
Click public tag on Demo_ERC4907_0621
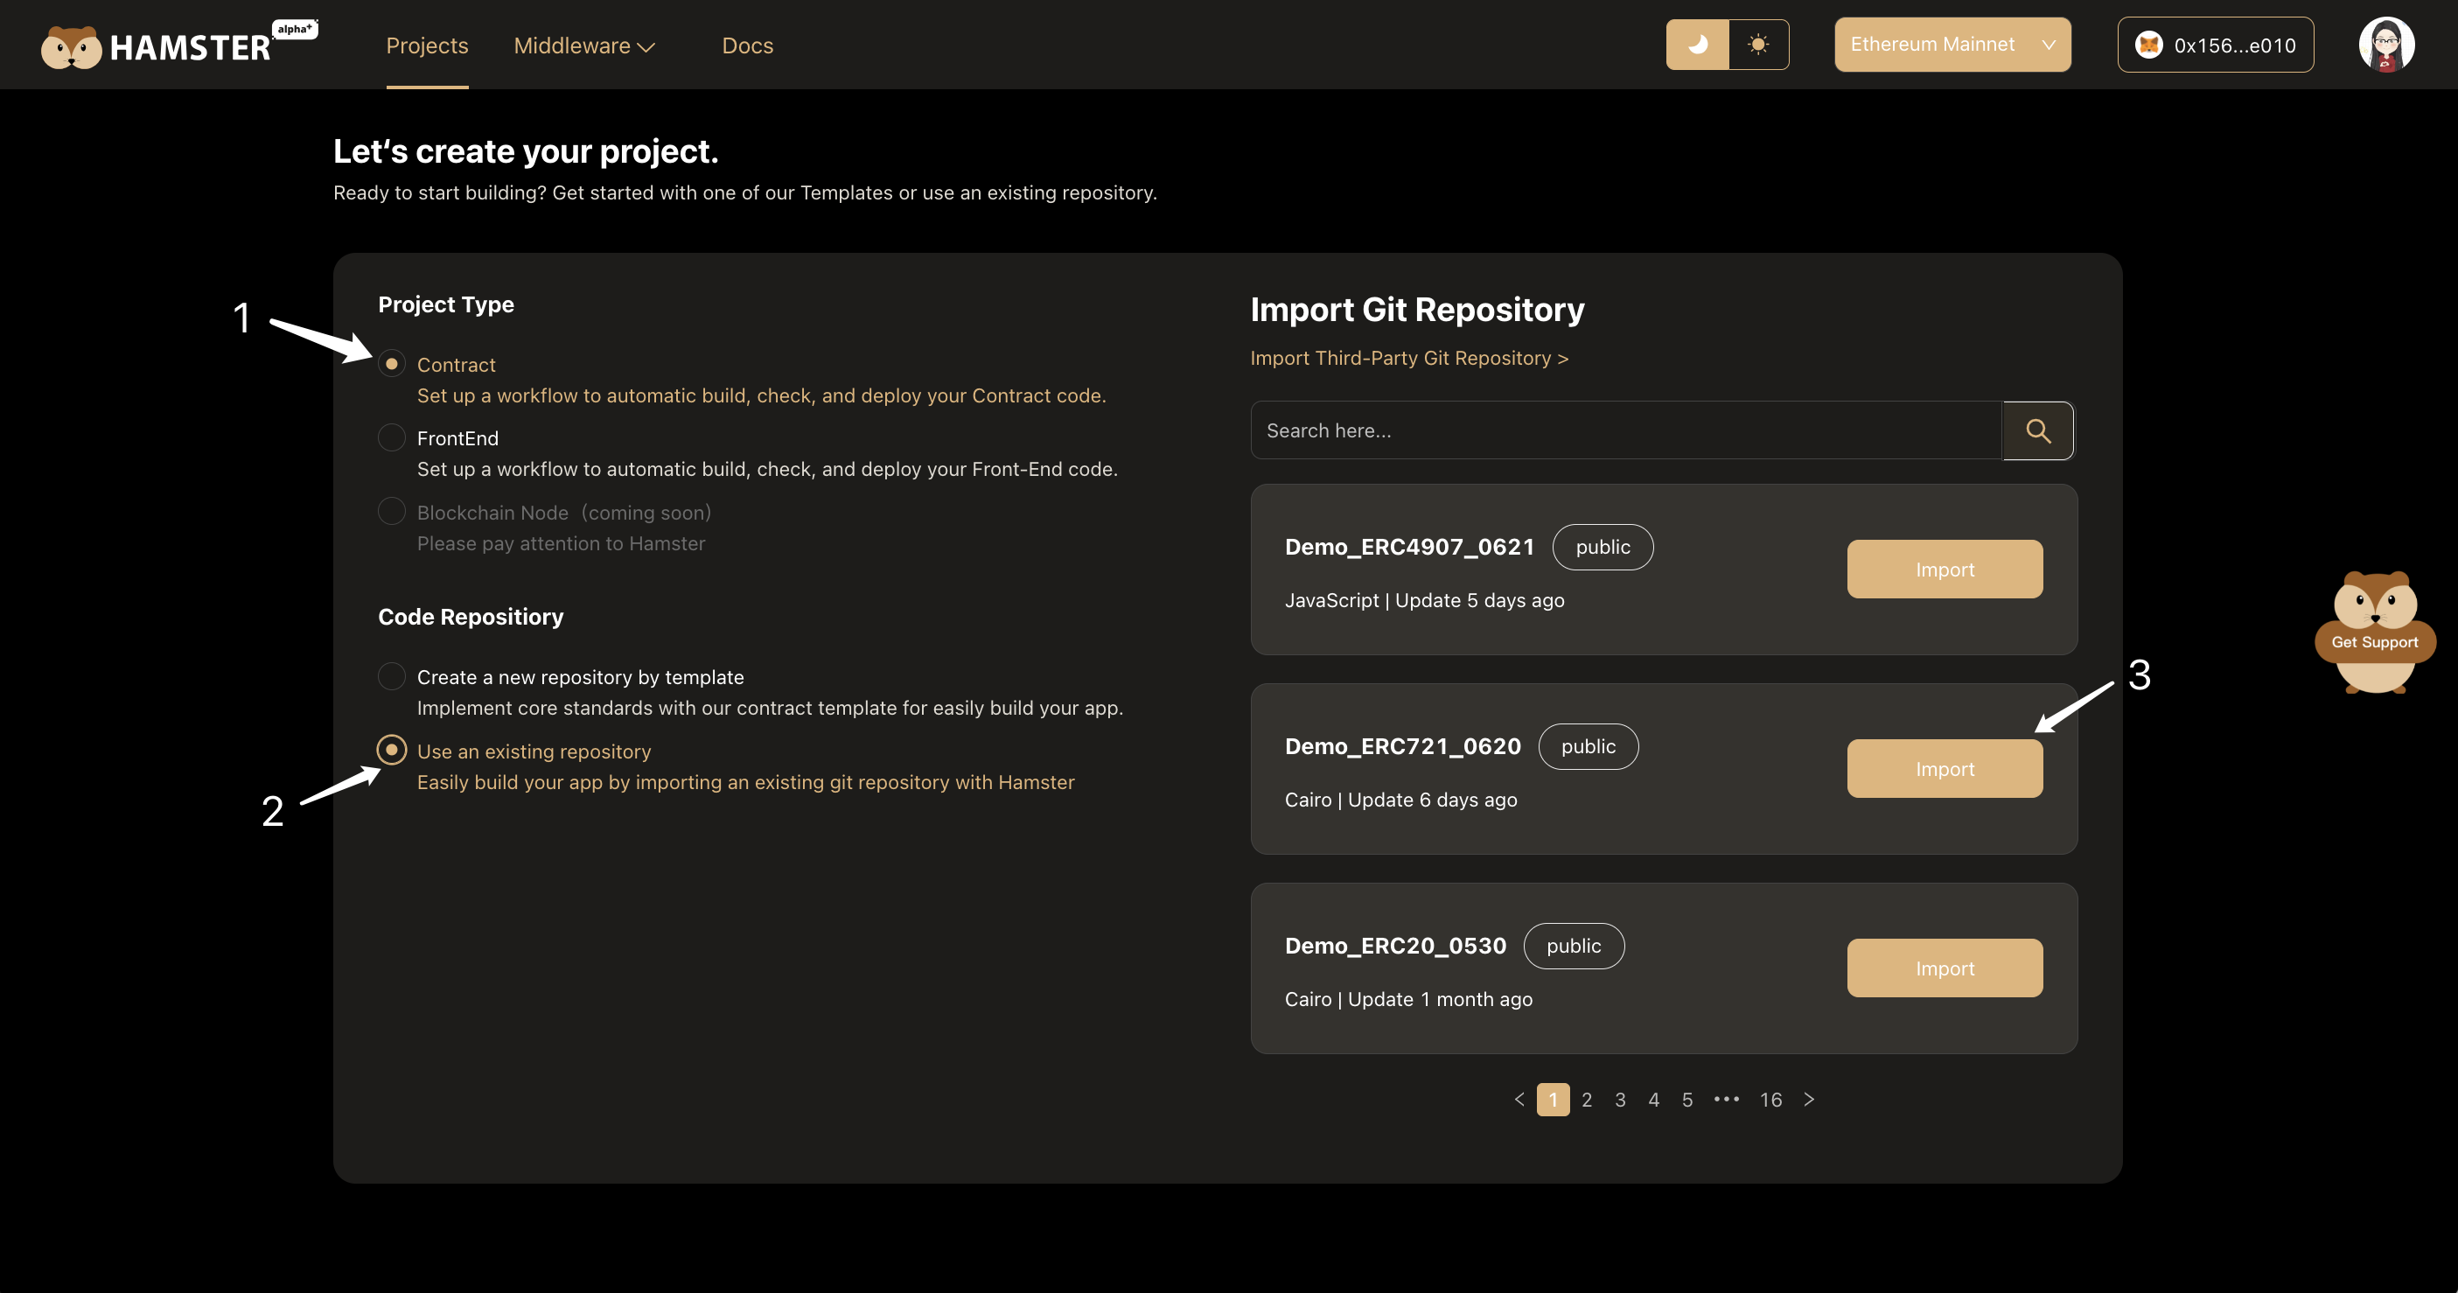tap(1603, 547)
